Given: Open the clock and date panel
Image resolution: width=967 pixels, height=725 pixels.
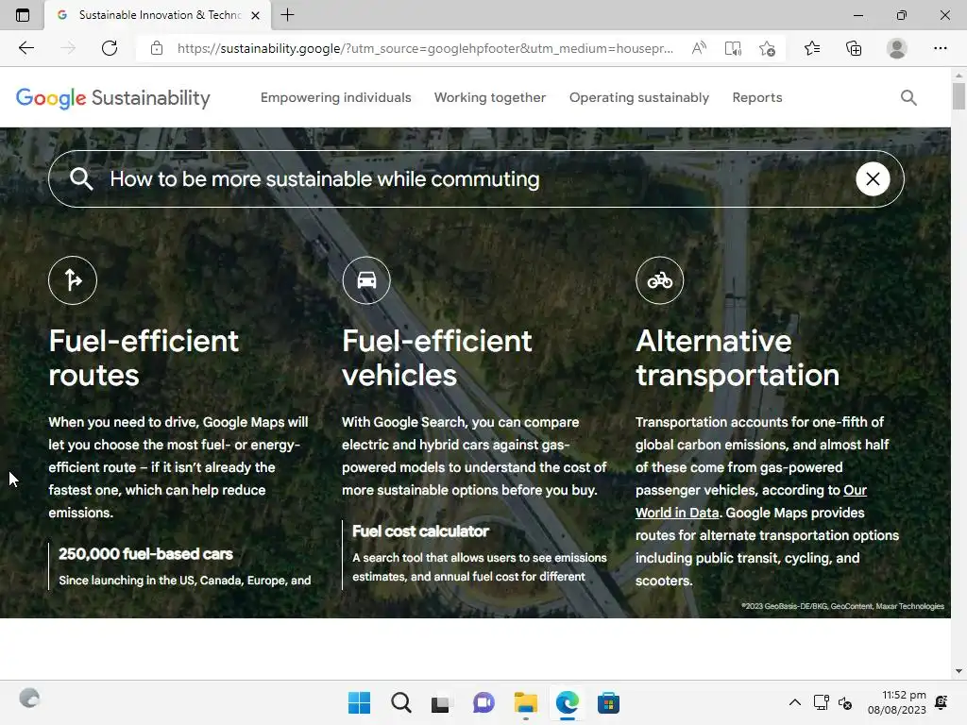Looking at the screenshot, I should click(x=897, y=702).
